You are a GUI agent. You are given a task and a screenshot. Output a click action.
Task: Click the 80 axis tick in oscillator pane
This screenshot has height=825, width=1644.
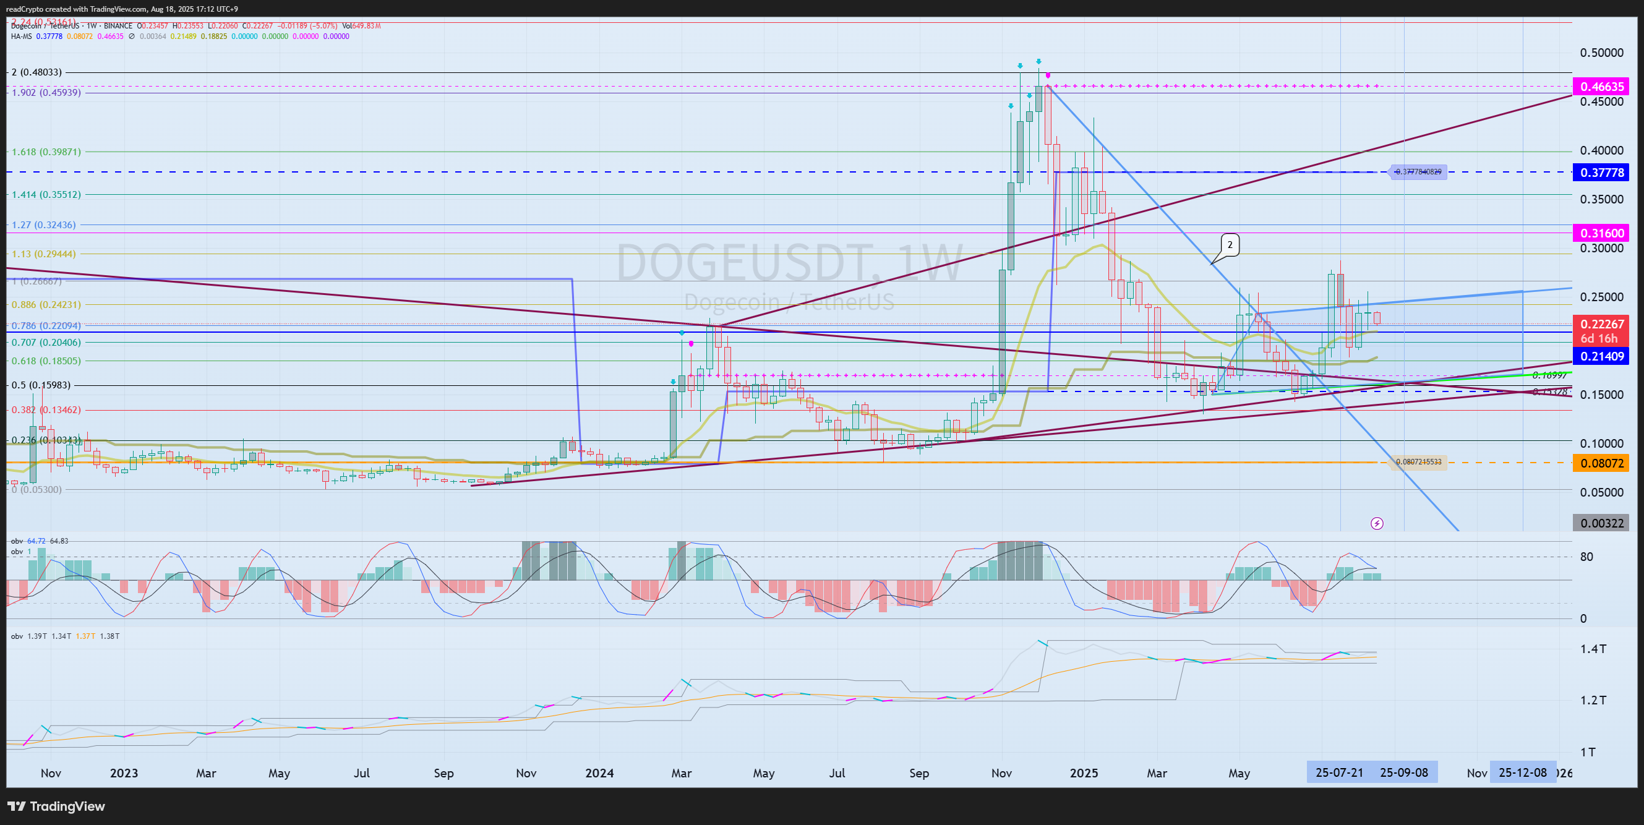coord(1586,557)
